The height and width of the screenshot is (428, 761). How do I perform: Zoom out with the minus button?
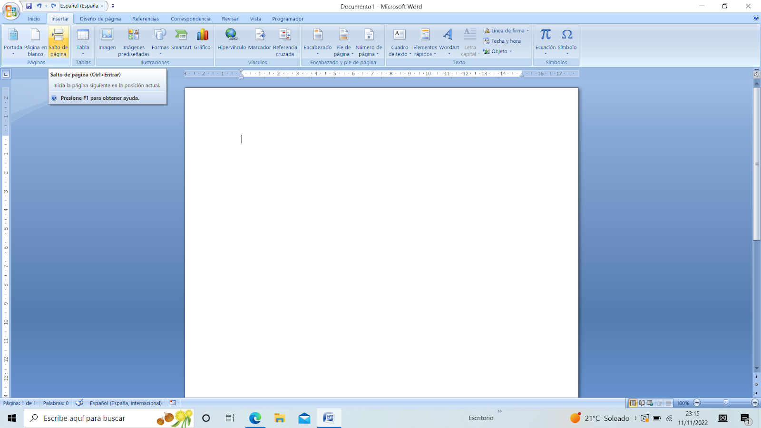[697, 403]
